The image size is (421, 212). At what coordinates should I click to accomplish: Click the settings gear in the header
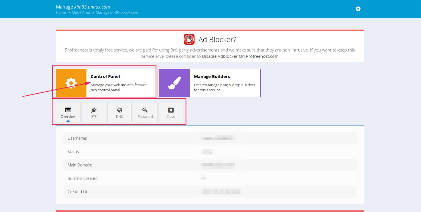(x=358, y=9)
